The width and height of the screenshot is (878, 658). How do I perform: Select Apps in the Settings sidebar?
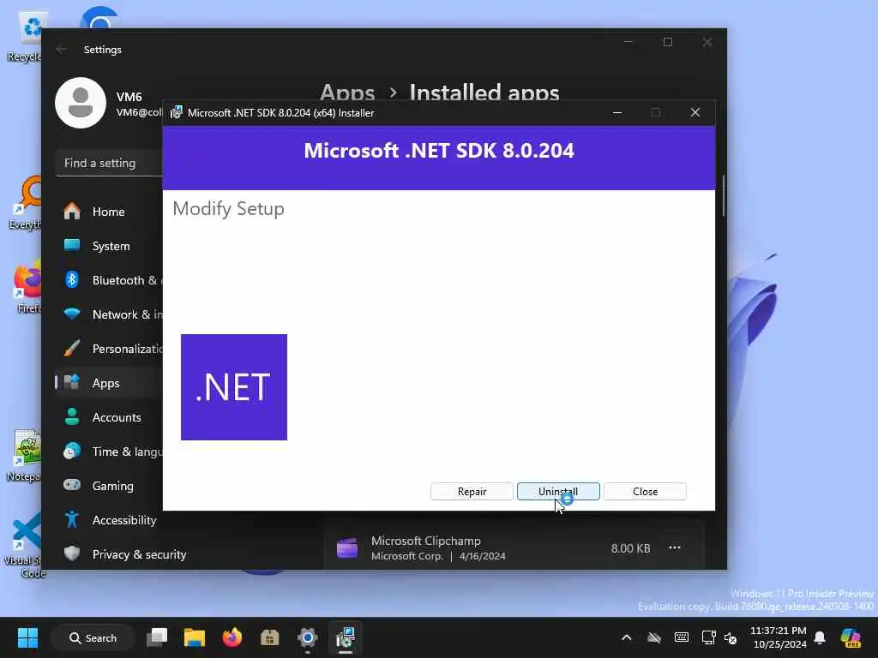[x=109, y=383]
